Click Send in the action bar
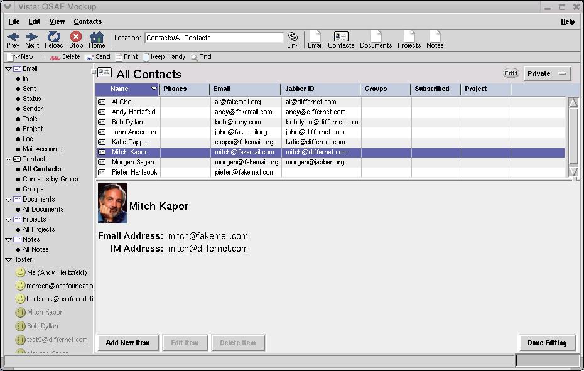 (x=98, y=57)
